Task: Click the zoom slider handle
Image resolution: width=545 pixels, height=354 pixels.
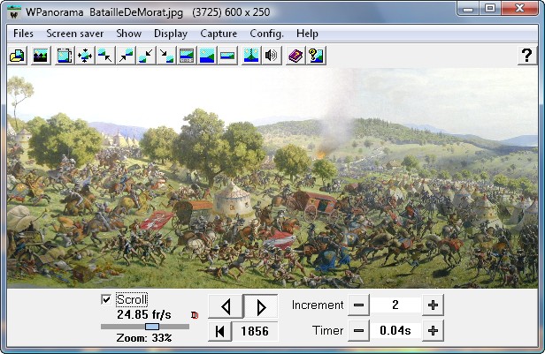Action: (x=151, y=327)
